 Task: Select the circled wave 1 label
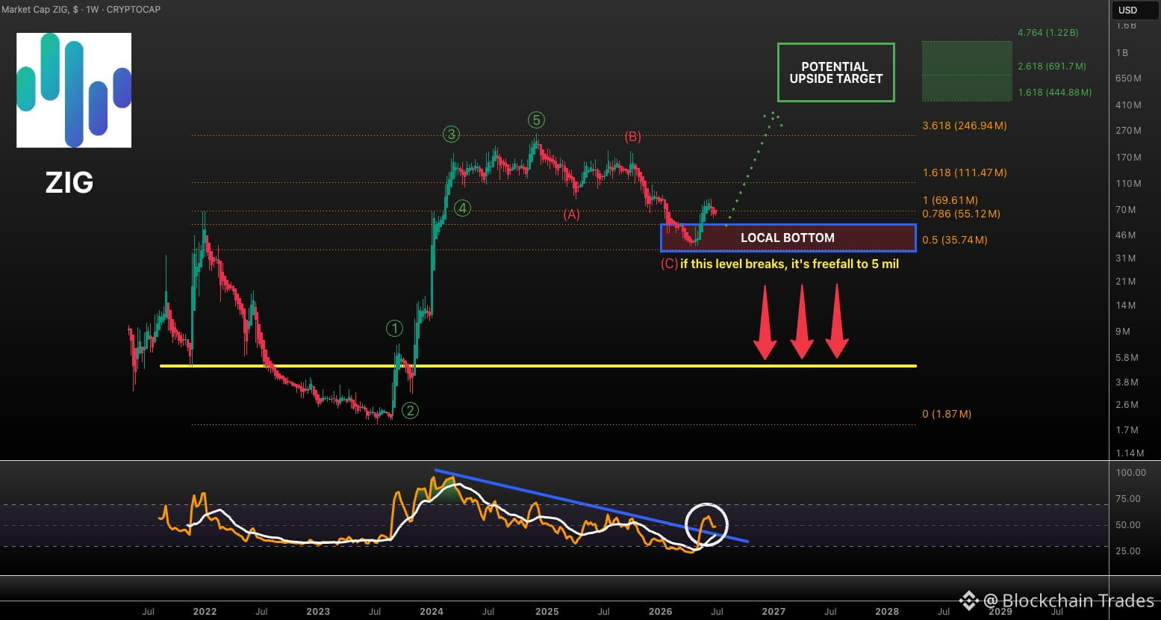(394, 327)
